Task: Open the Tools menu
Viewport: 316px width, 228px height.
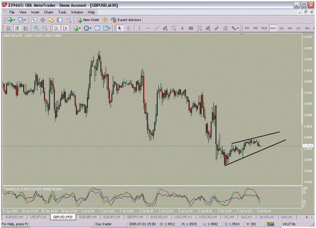Action: (x=62, y=12)
